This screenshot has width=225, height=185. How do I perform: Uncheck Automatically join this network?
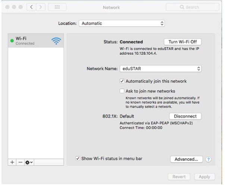coord(122,81)
